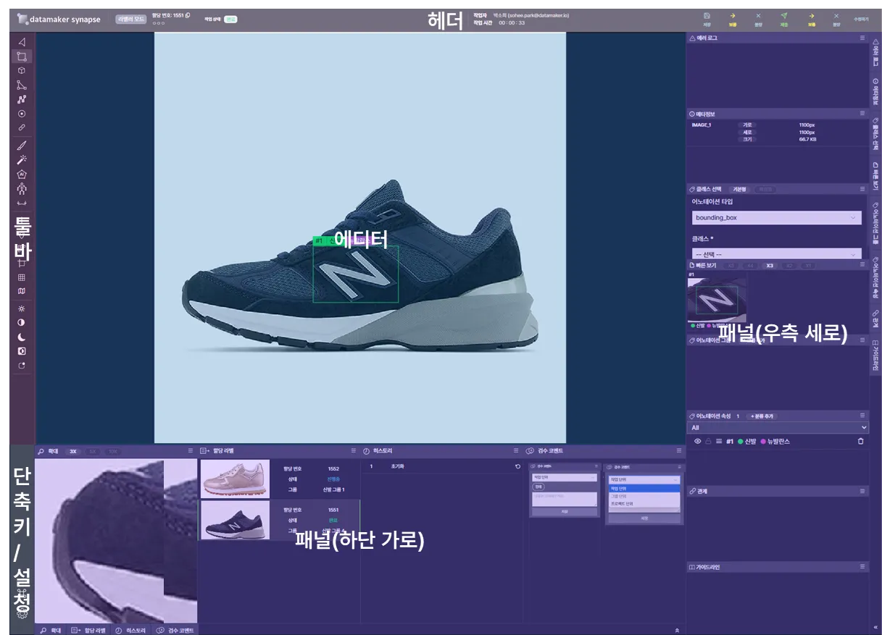The image size is (882, 635).
Task: Click the first 불량 reject button
Action: tap(759, 19)
